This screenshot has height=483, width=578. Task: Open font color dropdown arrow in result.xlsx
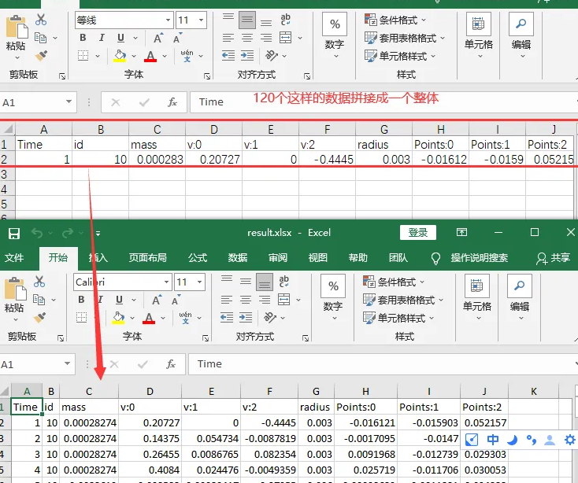coord(162,318)
